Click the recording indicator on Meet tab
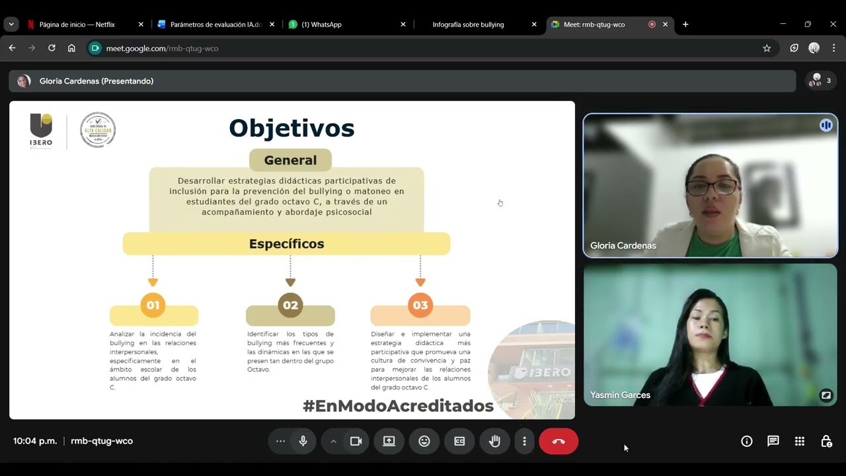The height and width of the screenshot is (476, 846). point(652,24)
